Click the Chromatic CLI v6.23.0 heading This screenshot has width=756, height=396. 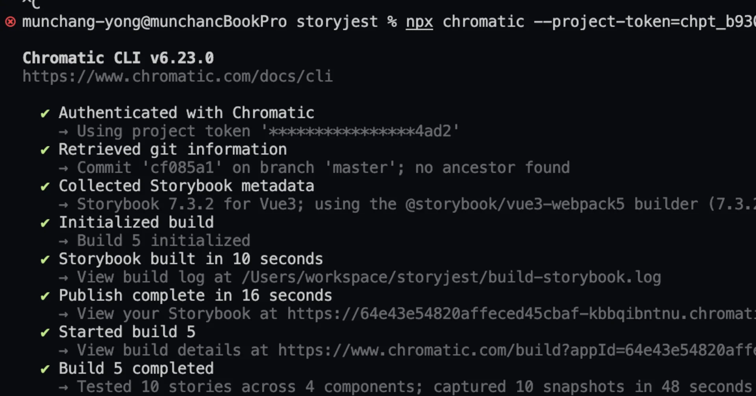click(x=118, y=58)
